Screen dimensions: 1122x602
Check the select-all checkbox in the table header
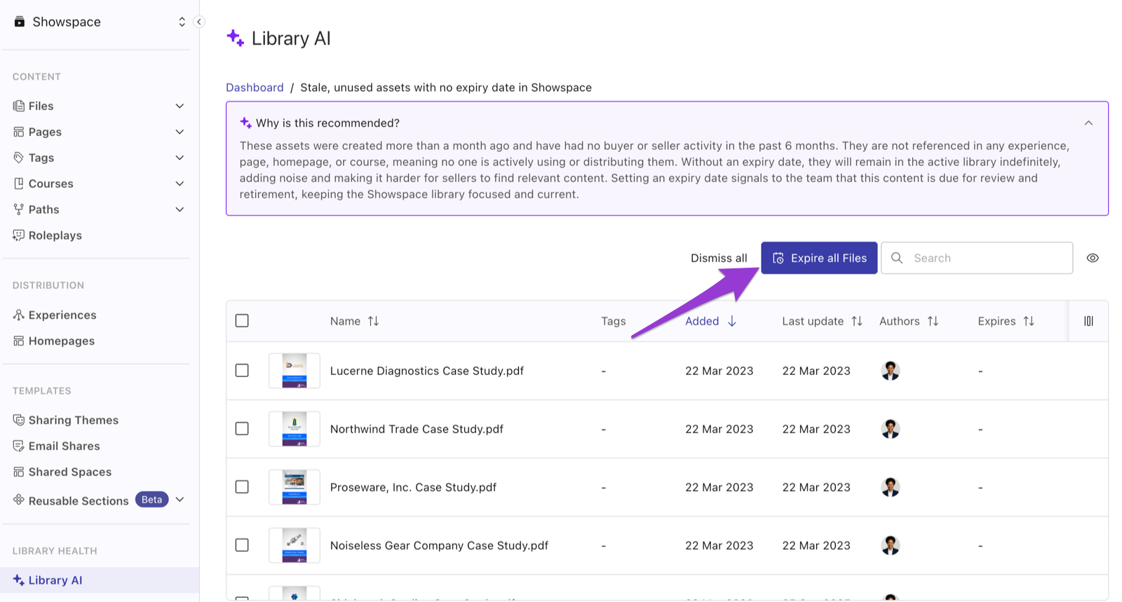[242, 321]
